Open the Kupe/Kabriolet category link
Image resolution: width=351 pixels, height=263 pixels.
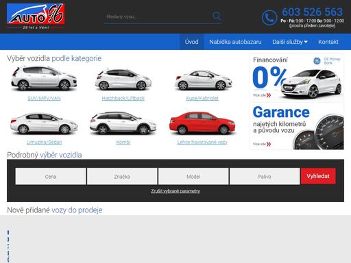click(x=202, y=99)
